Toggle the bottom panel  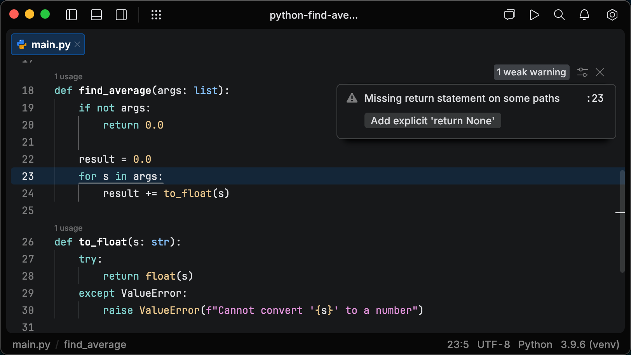pyautogui.click(x=96, y=15)
